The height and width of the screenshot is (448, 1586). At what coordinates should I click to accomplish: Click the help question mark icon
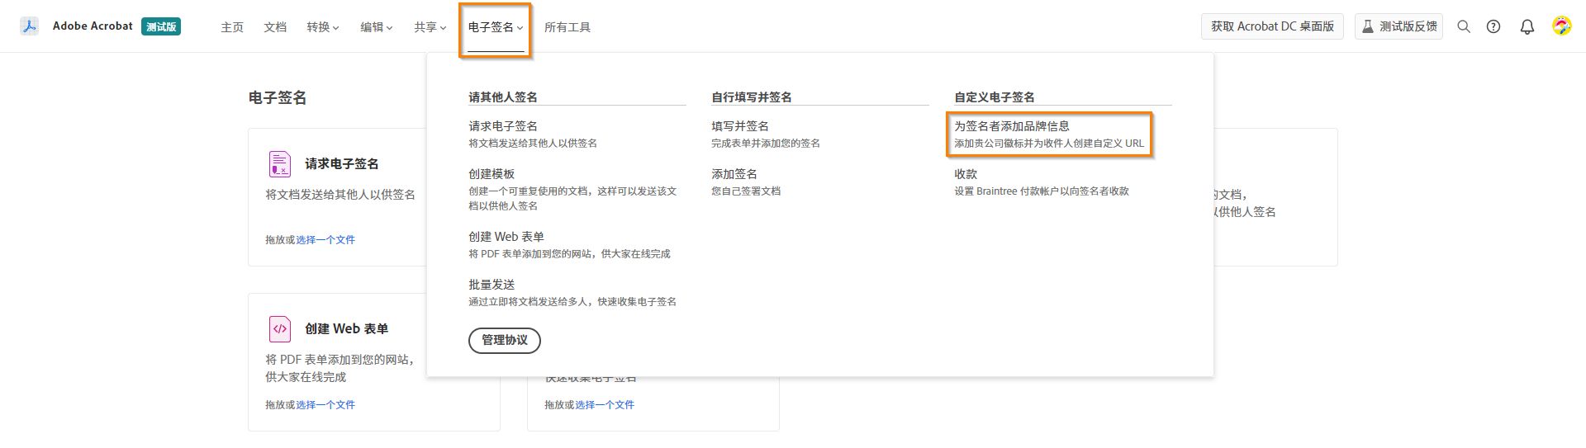point(1493,26)
